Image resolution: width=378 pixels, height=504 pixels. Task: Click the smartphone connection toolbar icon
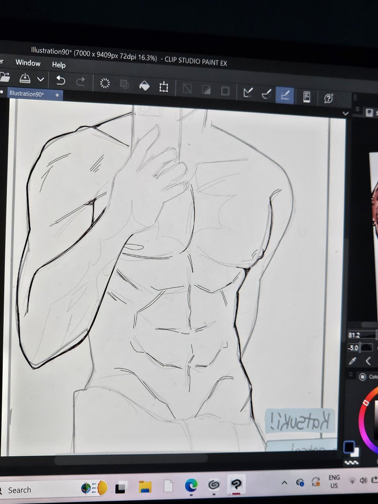[x=307, y=97]
